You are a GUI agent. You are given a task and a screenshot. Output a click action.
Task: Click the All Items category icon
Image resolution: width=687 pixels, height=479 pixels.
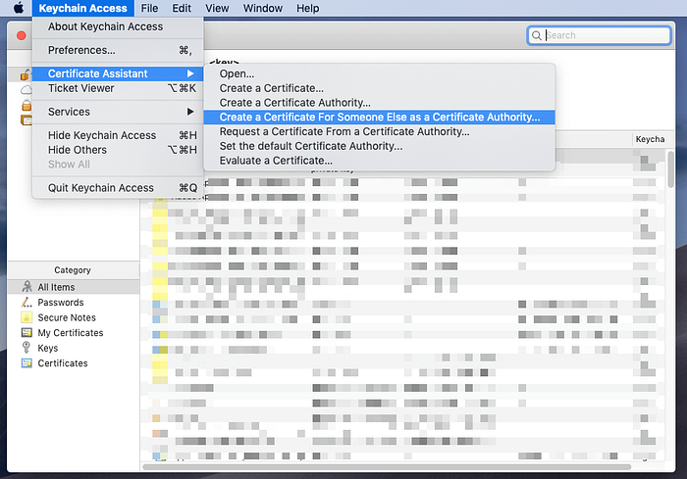26,287
